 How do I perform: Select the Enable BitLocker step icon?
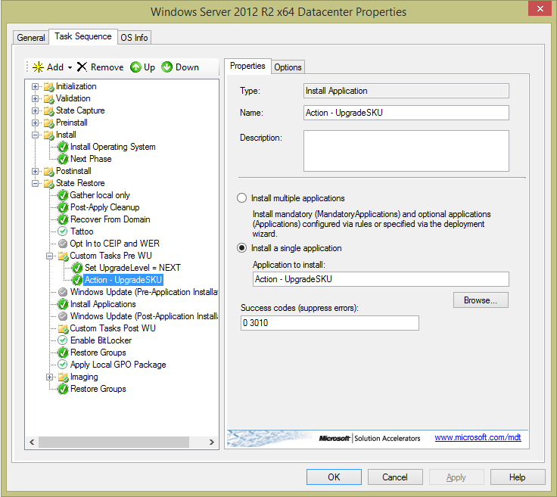[63, 340]
